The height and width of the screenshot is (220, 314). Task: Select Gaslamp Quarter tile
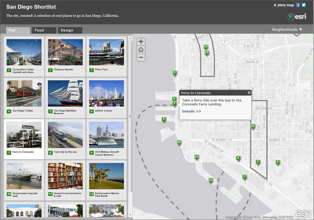pos(65,56)
